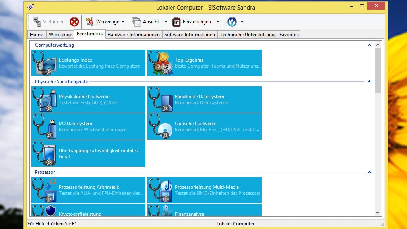Open the Übertragunggeschwindigkeit mobiles Gerät icon
This screenshot has height=229, width=407.
45,153
